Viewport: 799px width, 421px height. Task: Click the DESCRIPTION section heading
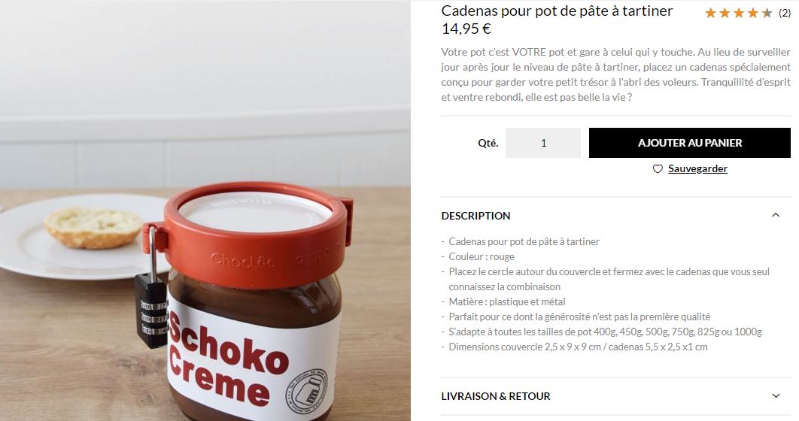[x=475, y=216]
